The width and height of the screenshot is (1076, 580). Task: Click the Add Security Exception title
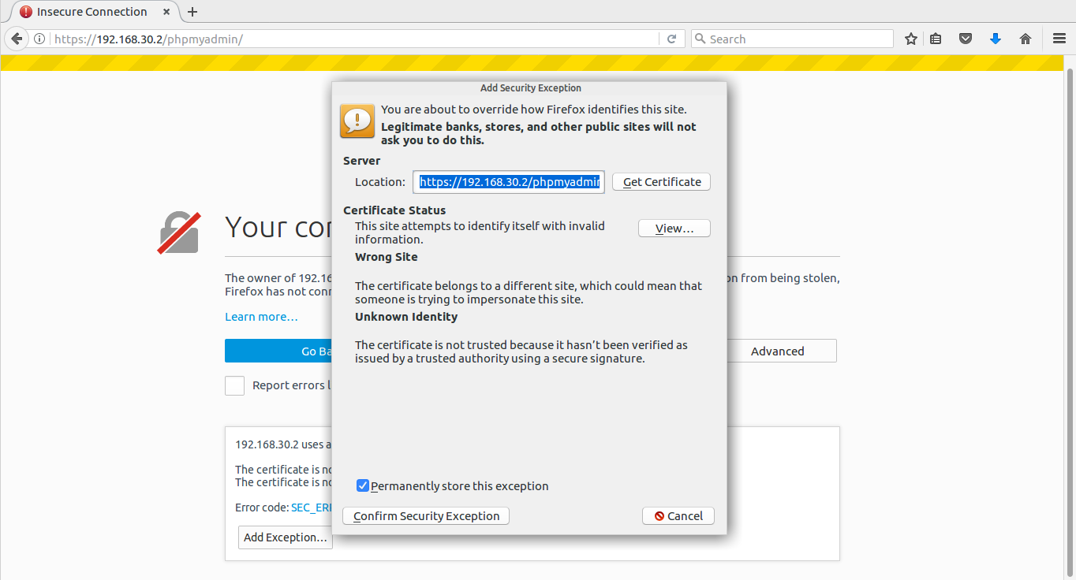[x=531, y=88]
